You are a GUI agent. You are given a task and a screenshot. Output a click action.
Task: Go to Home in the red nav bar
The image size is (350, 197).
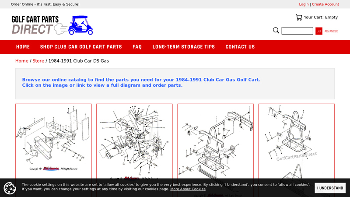point(23,47)
